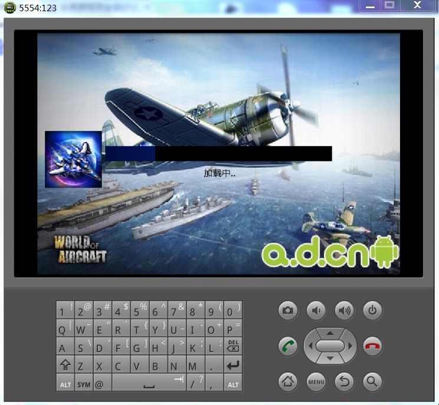Click the L key

214,346
